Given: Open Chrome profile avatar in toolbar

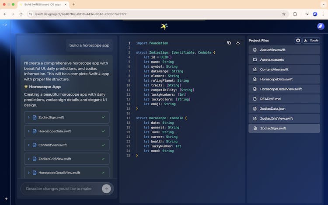Looking at the screenshot, I should (315, 14).
